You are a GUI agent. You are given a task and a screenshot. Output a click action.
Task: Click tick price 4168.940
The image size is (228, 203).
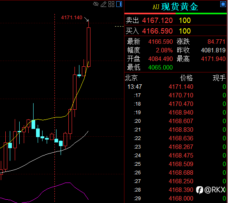click(181, 113)
